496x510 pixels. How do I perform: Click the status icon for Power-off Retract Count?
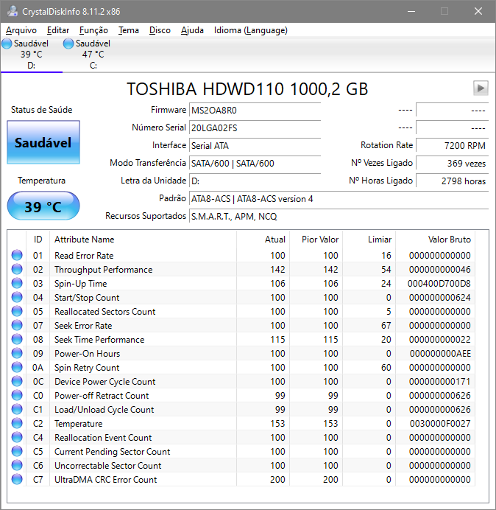coord(17,395)
